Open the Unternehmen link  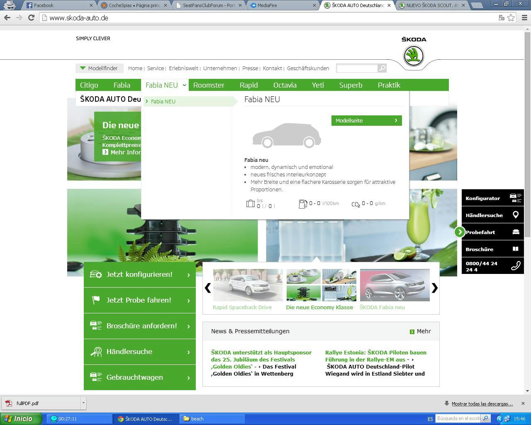point(220,68)
